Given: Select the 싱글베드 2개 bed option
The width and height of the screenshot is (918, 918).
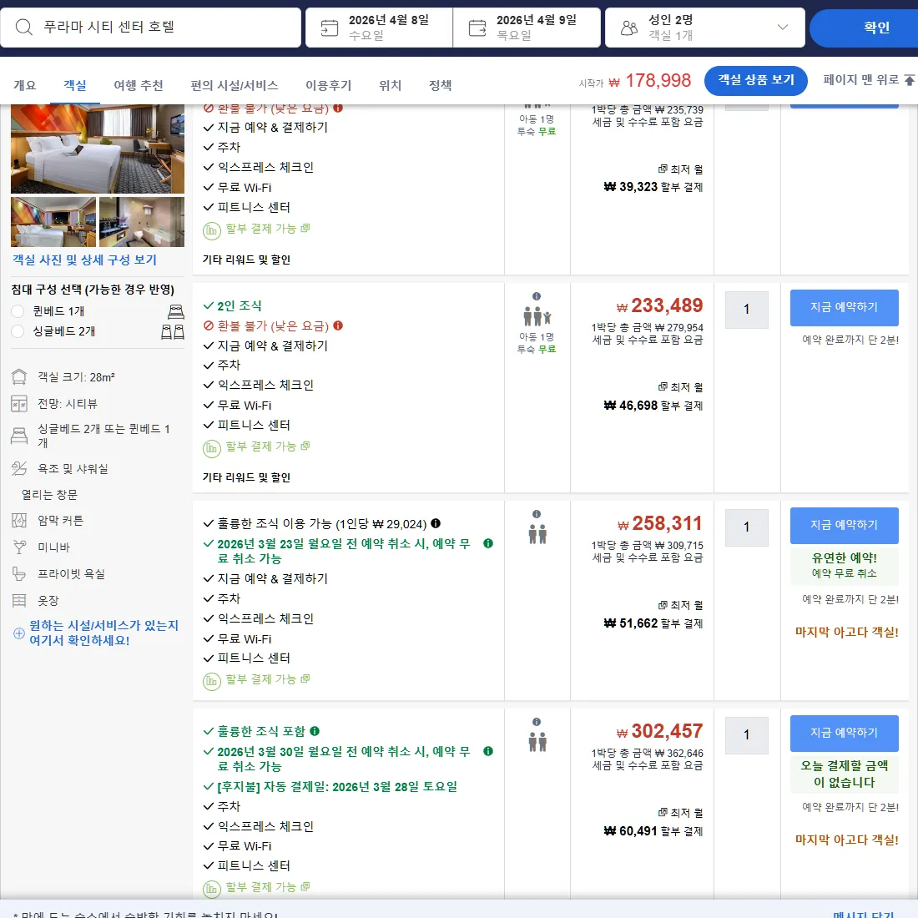Looking at the screenshot, I should tap(18, 331).
